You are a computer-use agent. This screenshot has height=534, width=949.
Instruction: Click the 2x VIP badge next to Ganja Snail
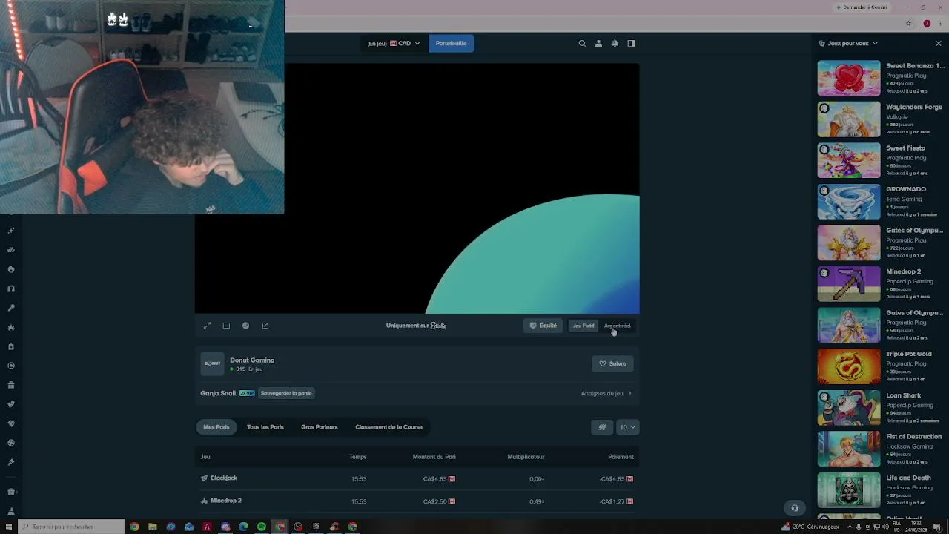pyautogui.click(x=247, y=393)
